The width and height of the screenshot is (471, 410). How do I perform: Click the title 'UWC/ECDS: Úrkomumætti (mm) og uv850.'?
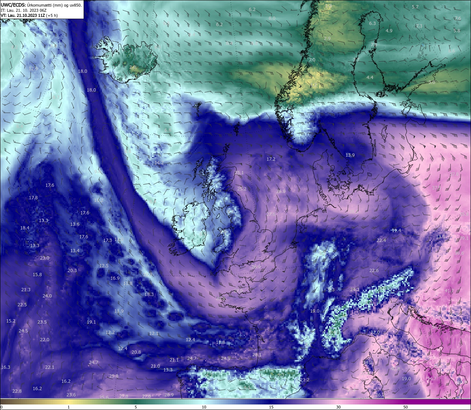tap(41, 5)
